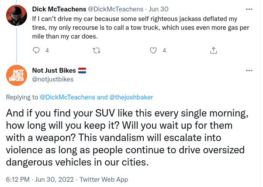Screen dimensions: 263x187
Task: Open the Jun 30 timestamp link
Action: pos(159,9)
